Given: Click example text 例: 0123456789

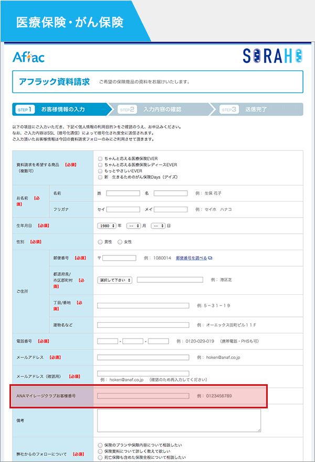Looking at the screenshot, I should [x=215, y=396].
